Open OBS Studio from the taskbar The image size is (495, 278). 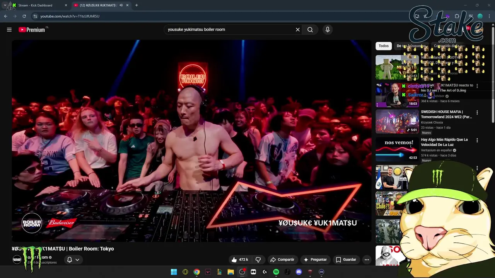point(242,272)
